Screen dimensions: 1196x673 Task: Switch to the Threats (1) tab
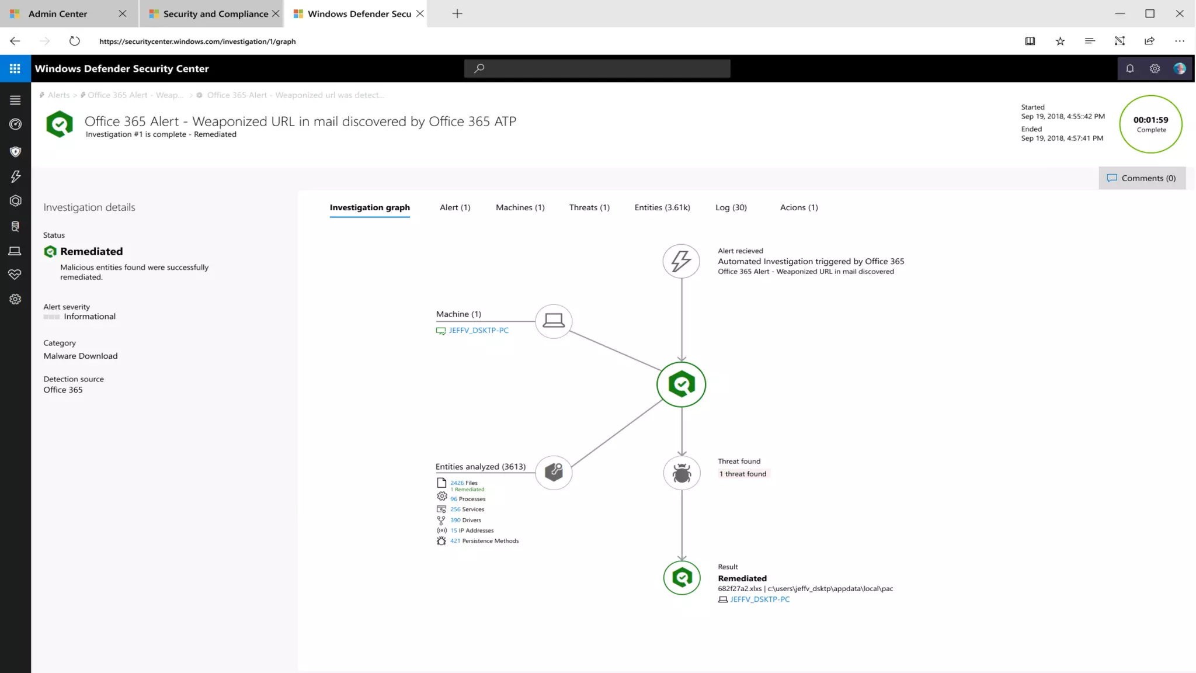click(589, 207)
